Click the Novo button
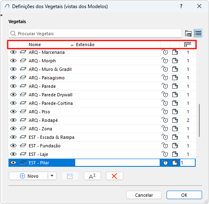 point(29,176)
